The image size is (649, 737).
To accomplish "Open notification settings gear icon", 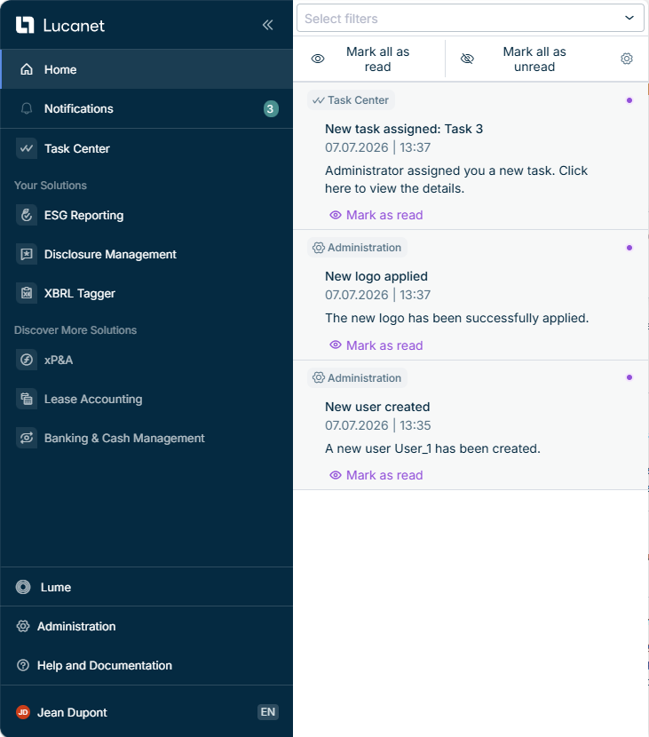I will point(627,59).
